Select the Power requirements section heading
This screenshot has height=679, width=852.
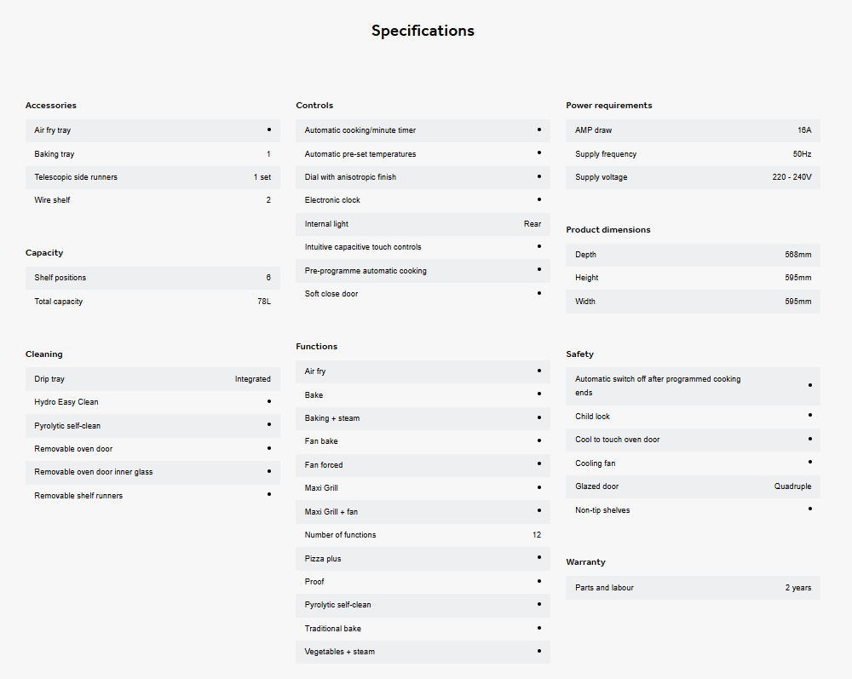pyautogui.click(x=608, y=106)
